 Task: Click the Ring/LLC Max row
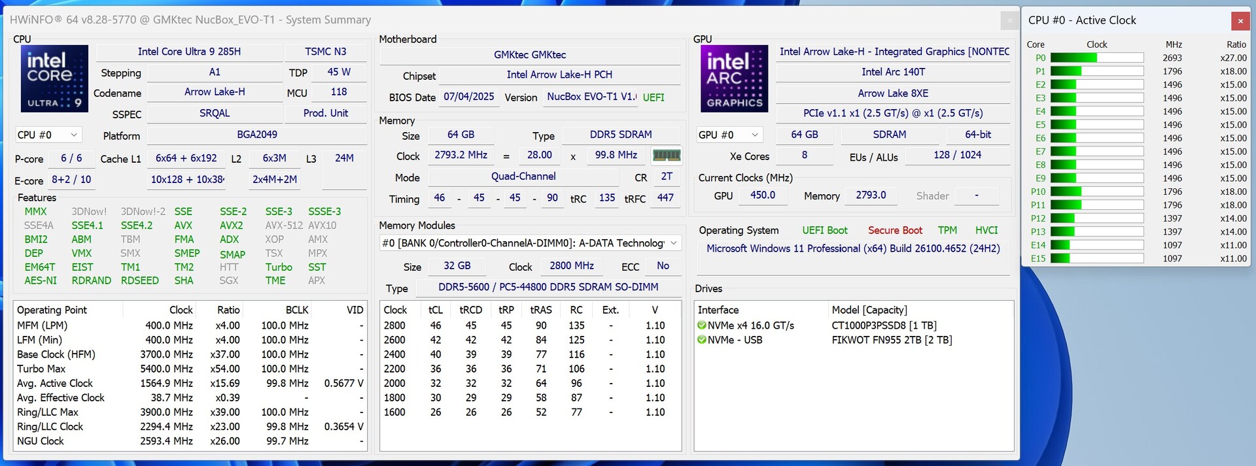coord(190,412)
